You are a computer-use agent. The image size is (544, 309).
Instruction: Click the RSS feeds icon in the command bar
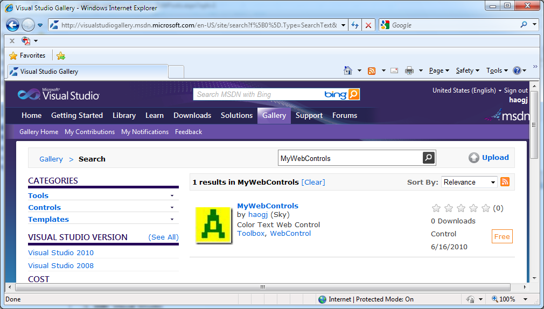[x=372, y=71]
